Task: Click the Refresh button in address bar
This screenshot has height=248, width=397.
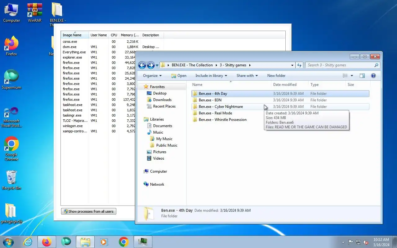Action: coord(299,65)
